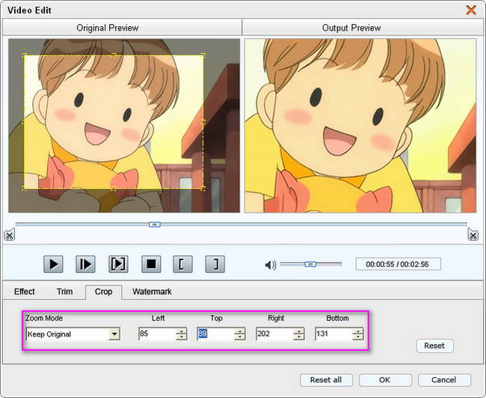Click the Top crop value field
Image resolution: width=486 pixels, height=398 pixels.
[x=216, y=334]
